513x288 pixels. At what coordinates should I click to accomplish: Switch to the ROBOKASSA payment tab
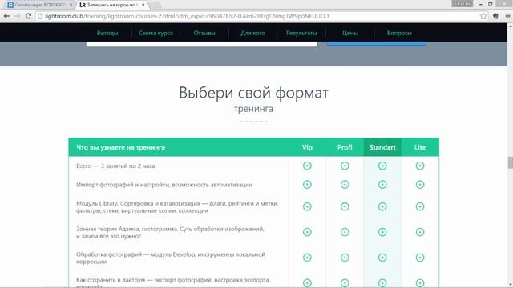click(x=39, y=5)
